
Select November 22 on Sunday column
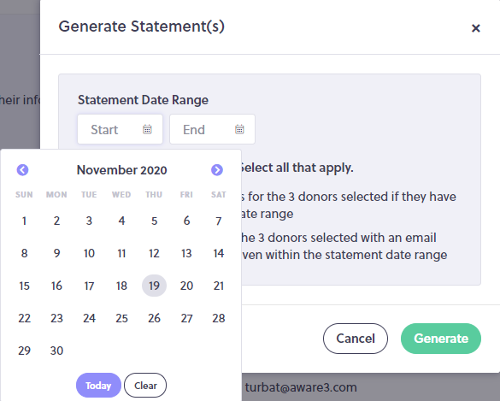click(24, 318)
